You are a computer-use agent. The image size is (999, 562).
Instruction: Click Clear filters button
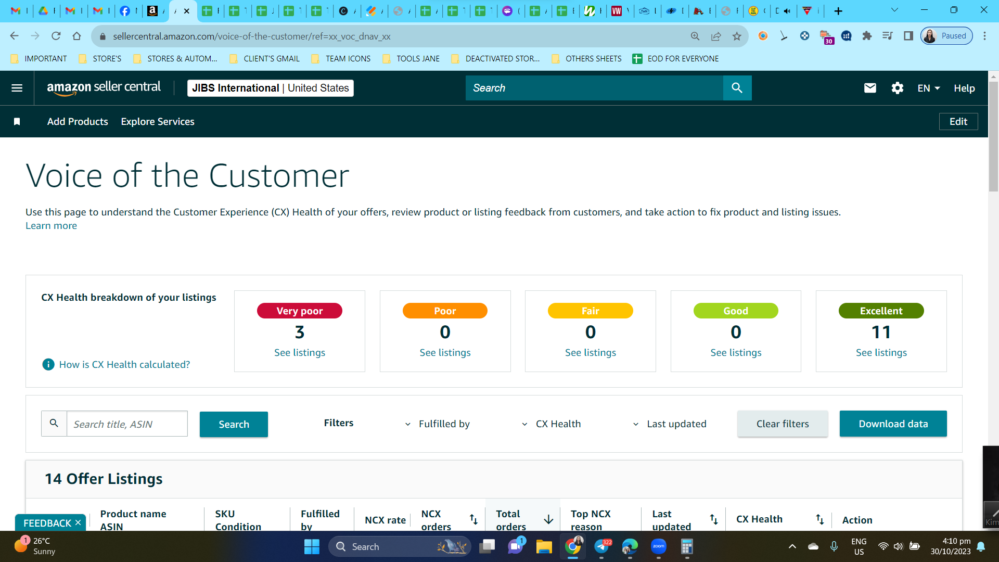coord(783,424)
